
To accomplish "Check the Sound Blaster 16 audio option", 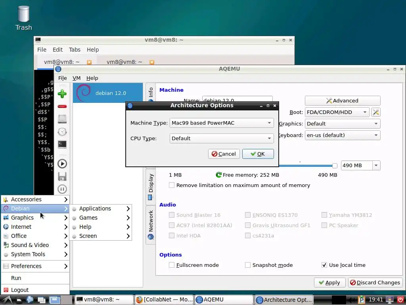I will (x=171, y=215).
